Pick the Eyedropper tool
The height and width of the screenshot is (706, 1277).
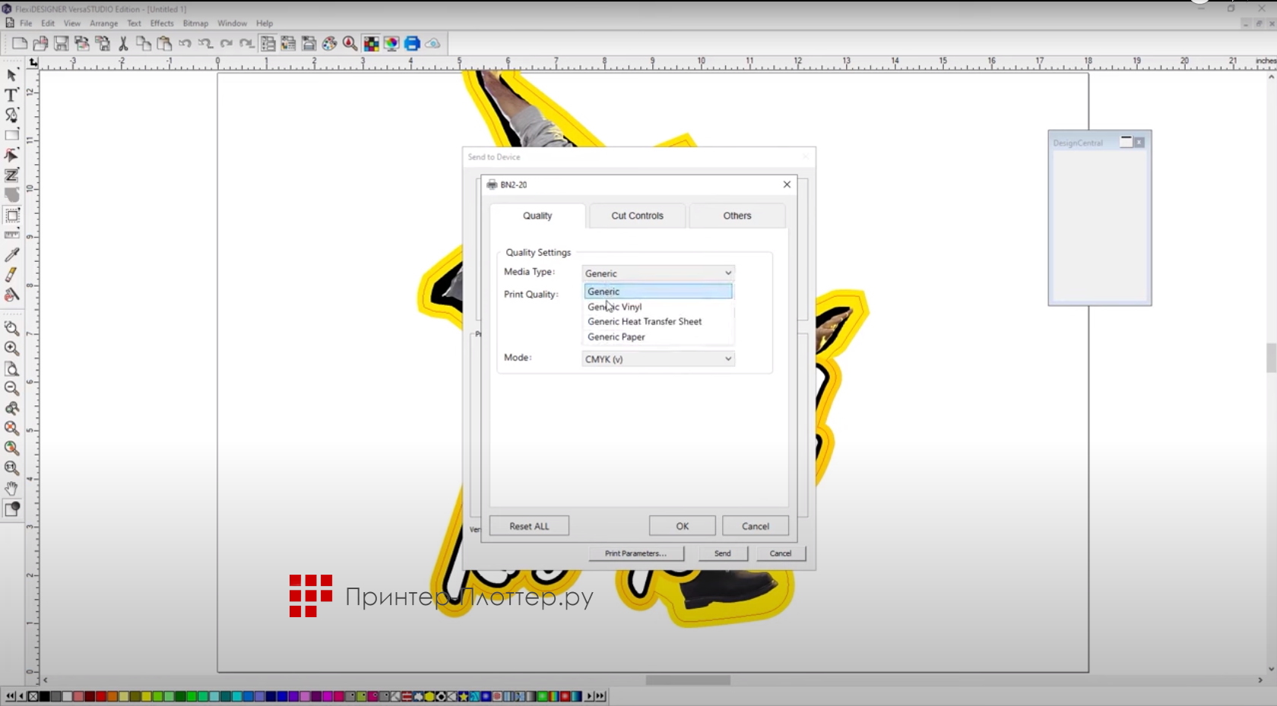(11, 255)
